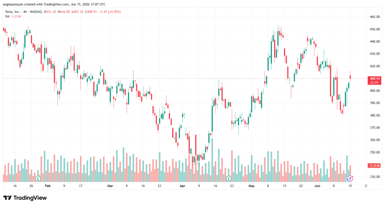Click the 330.00 price axis label

[375, 177]
